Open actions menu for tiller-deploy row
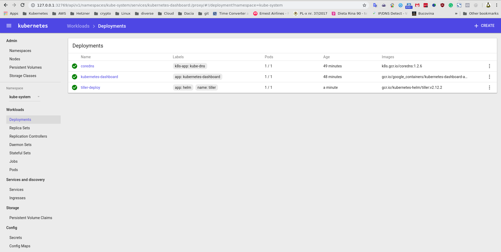The width and height of the screenshot is (501, 252). pos(489,87)
